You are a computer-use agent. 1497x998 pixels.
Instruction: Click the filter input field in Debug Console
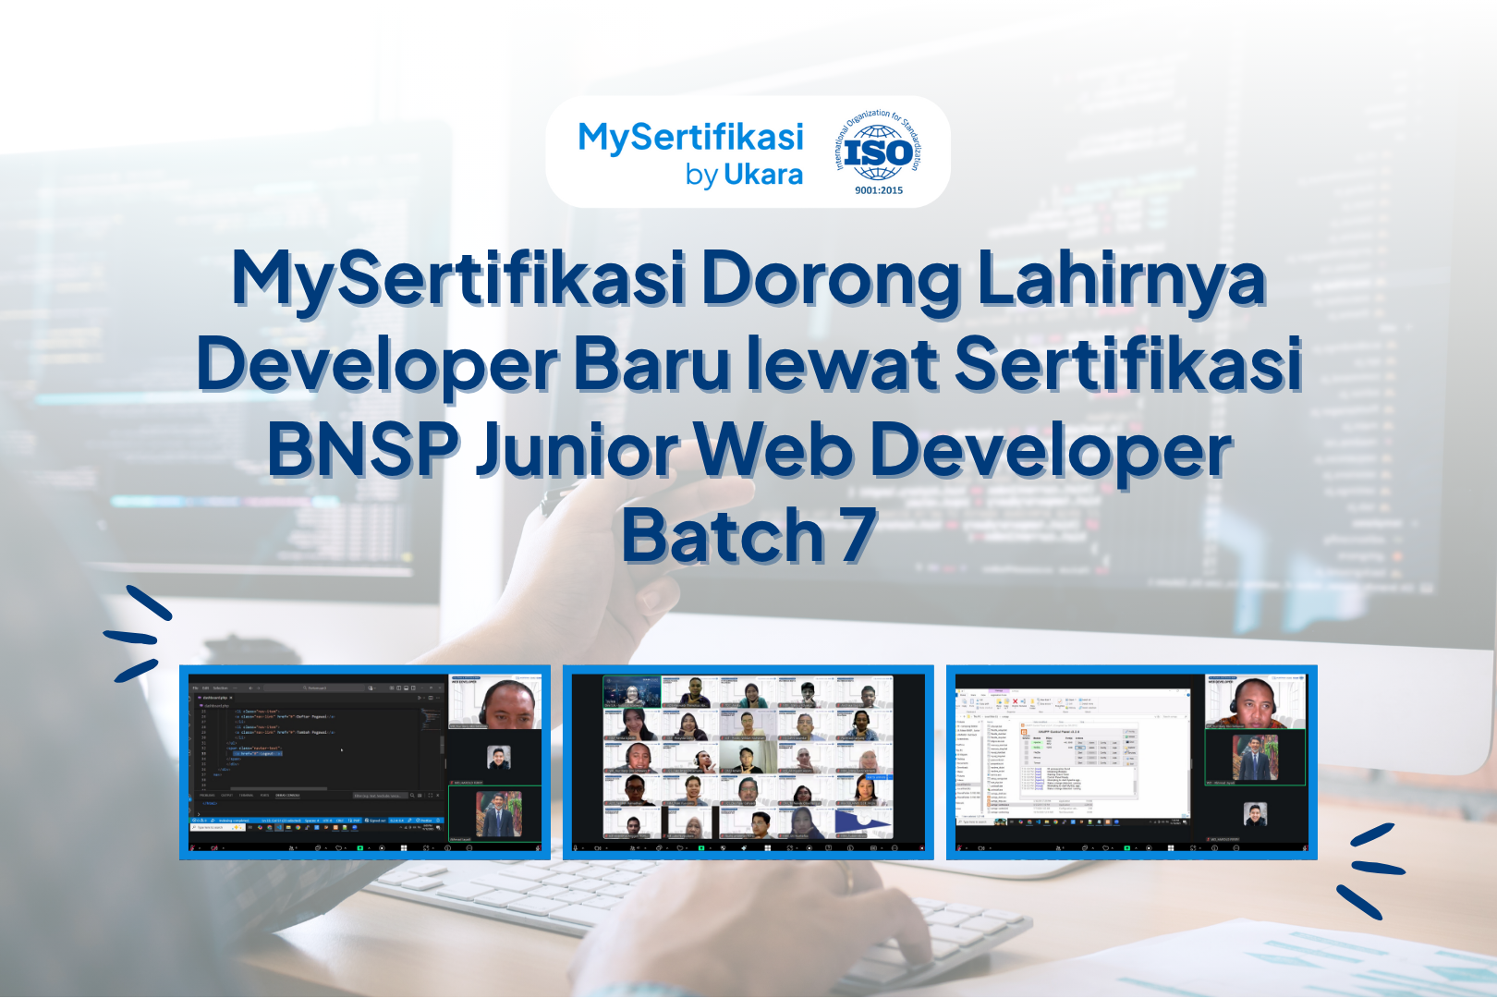point(379,796)
